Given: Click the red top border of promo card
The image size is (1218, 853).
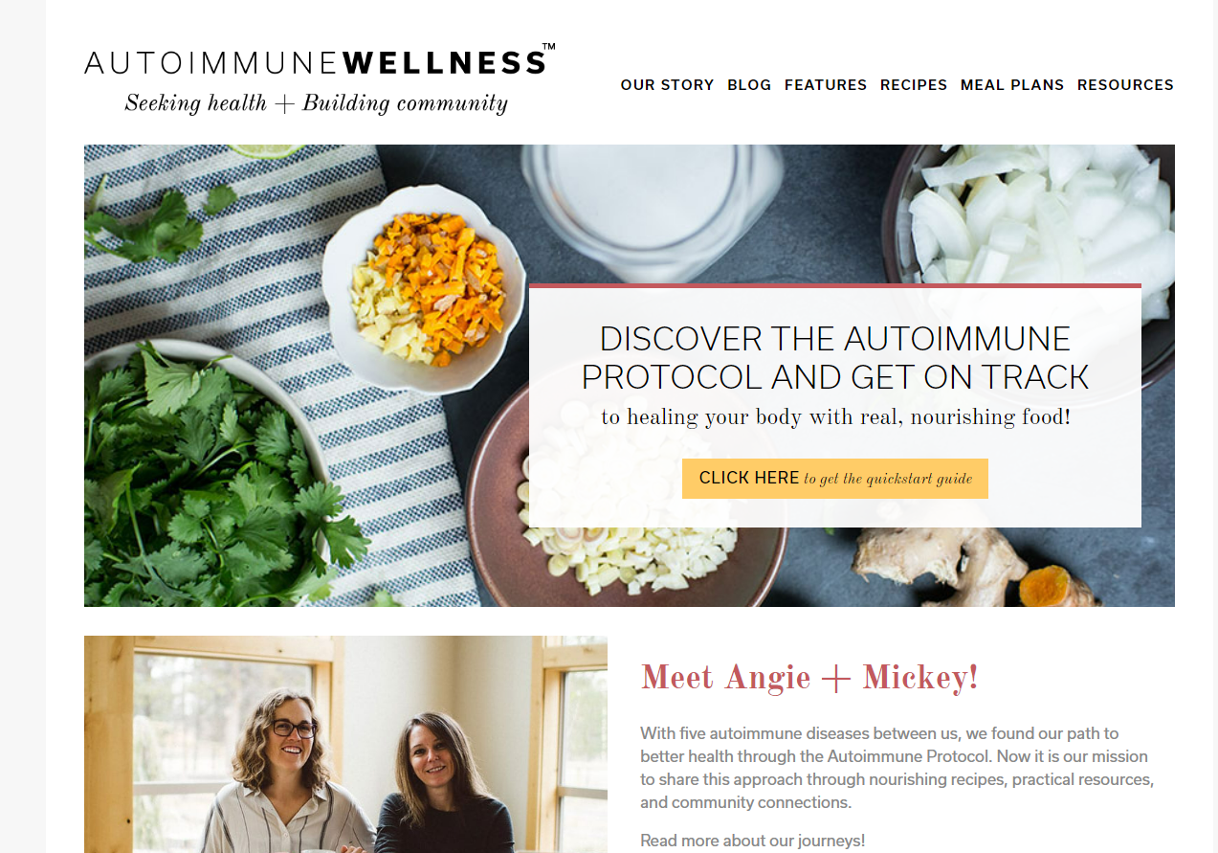Looking at the screenshot, I should [835, 285].
